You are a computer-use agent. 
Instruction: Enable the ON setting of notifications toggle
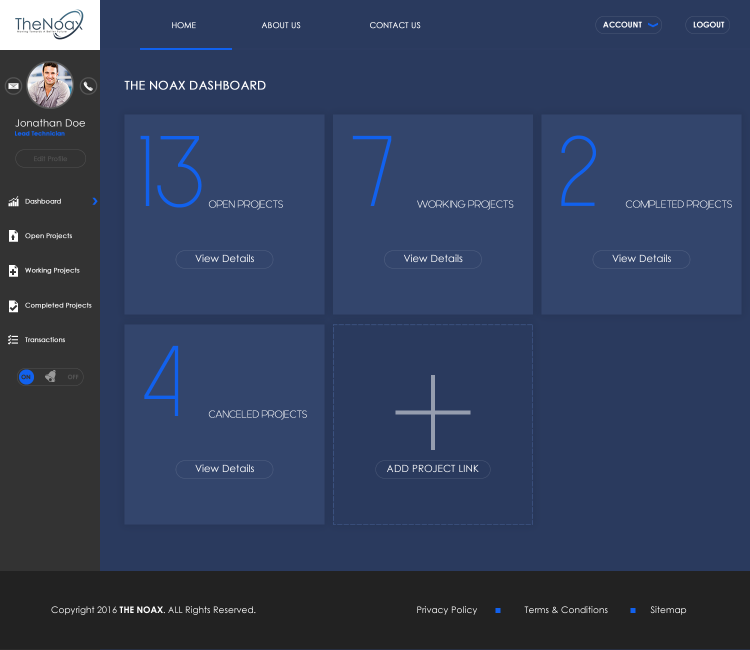[26, 377]
